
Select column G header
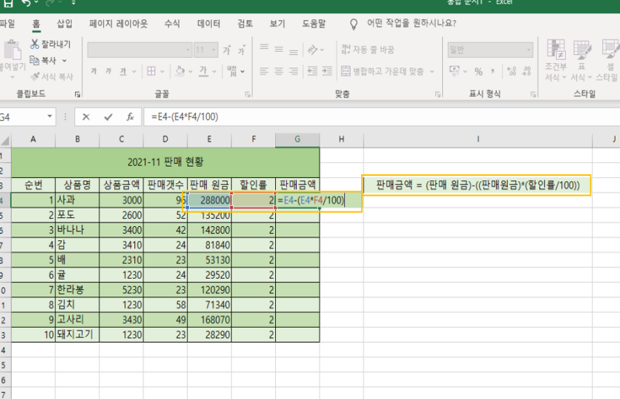pos(297,139)
